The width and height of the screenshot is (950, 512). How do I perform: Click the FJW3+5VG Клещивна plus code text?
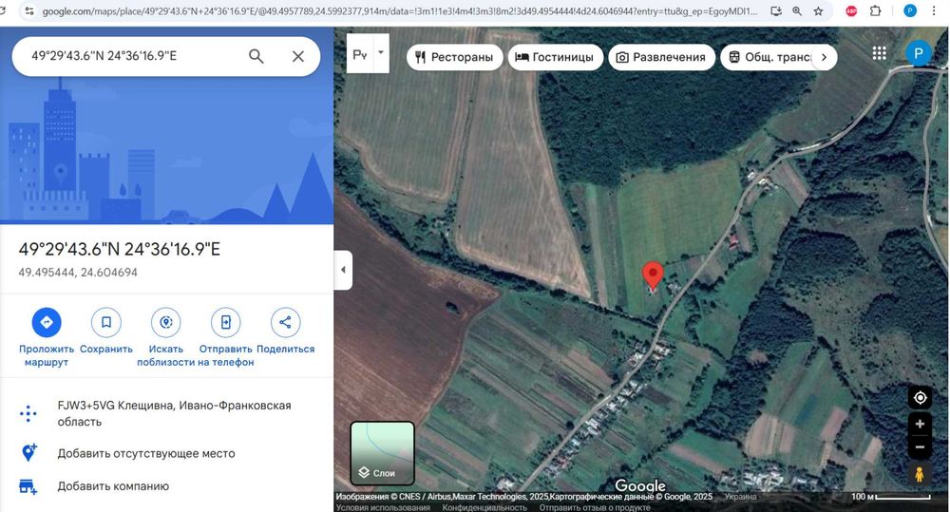175,413
